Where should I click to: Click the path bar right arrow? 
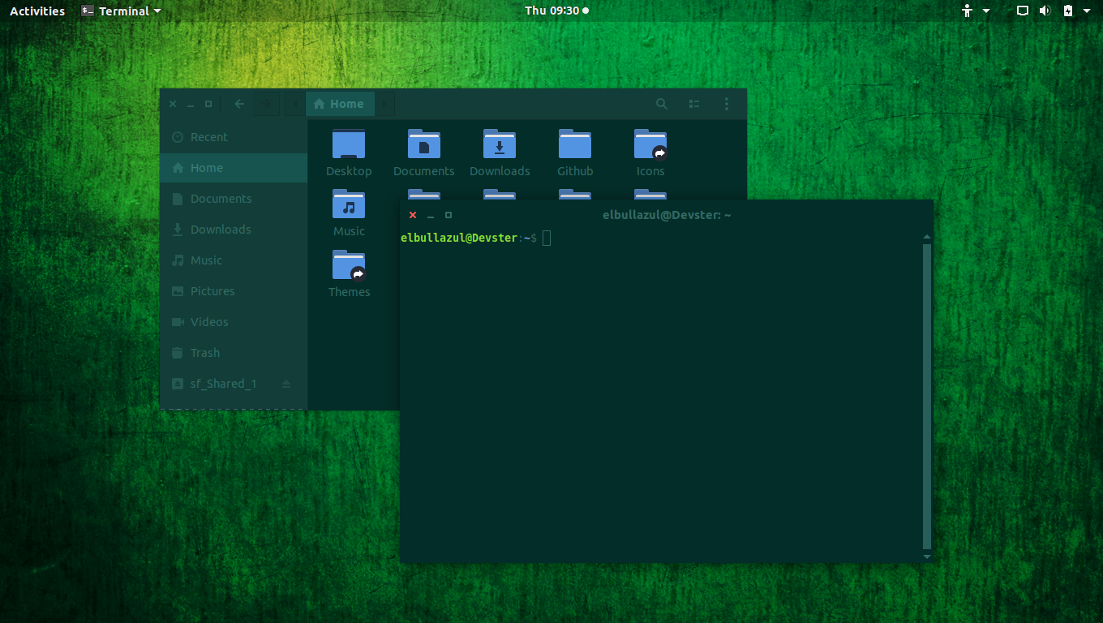[x=384, y=104]
